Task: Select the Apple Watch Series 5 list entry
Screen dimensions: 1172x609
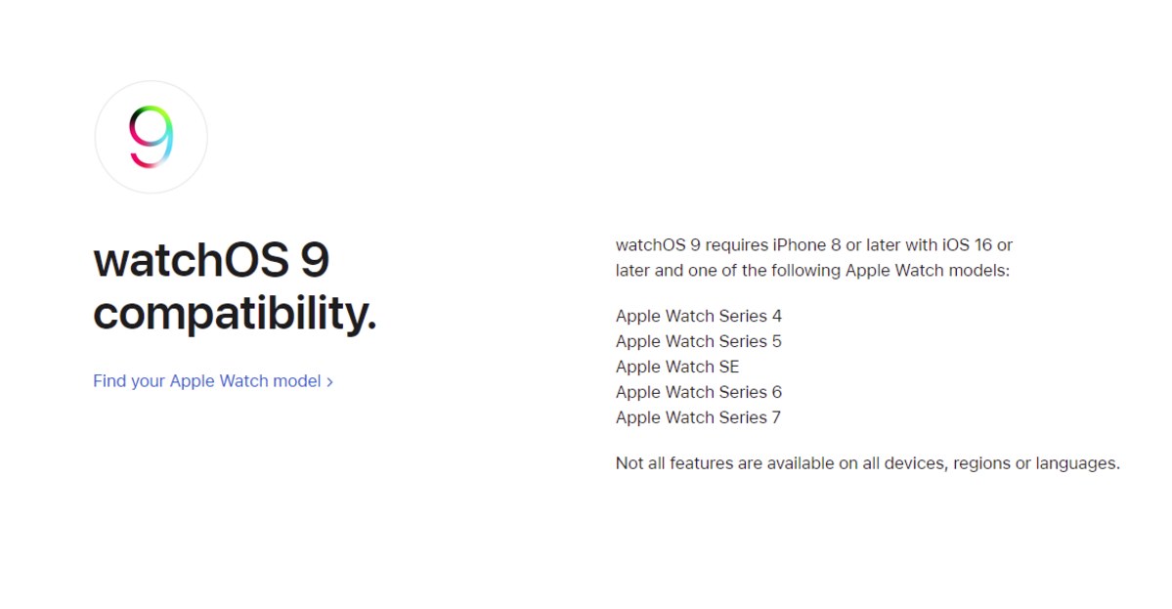Action: tap(698, 341)
